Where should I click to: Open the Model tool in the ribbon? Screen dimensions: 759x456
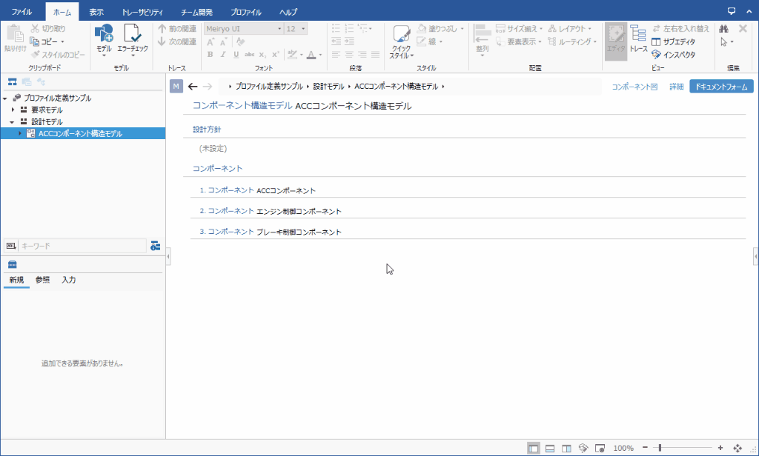point(104,38)
